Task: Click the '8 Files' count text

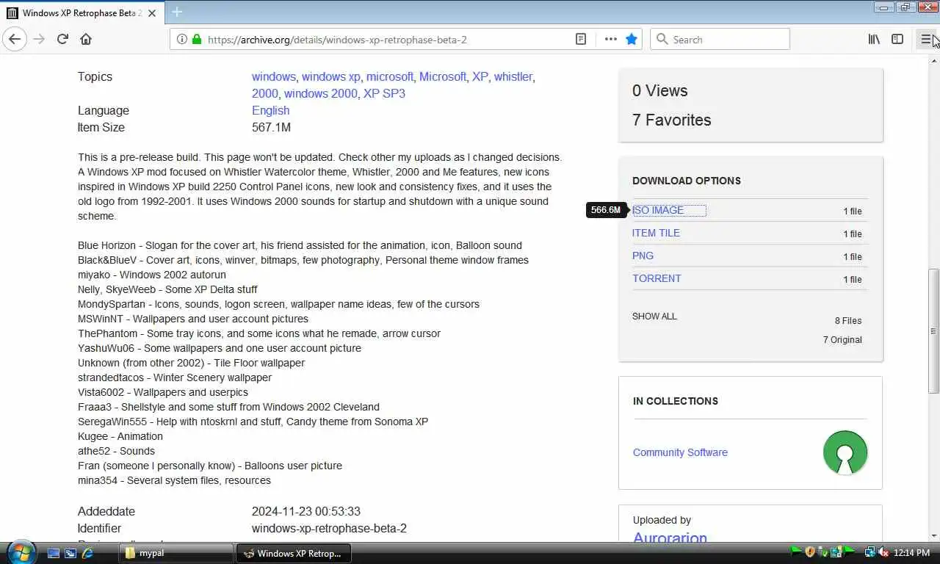Action: pyautogui.click(x=848, y=321)
